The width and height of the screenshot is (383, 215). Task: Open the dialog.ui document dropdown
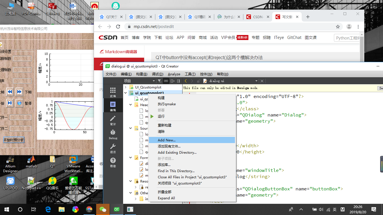[256, 81]
